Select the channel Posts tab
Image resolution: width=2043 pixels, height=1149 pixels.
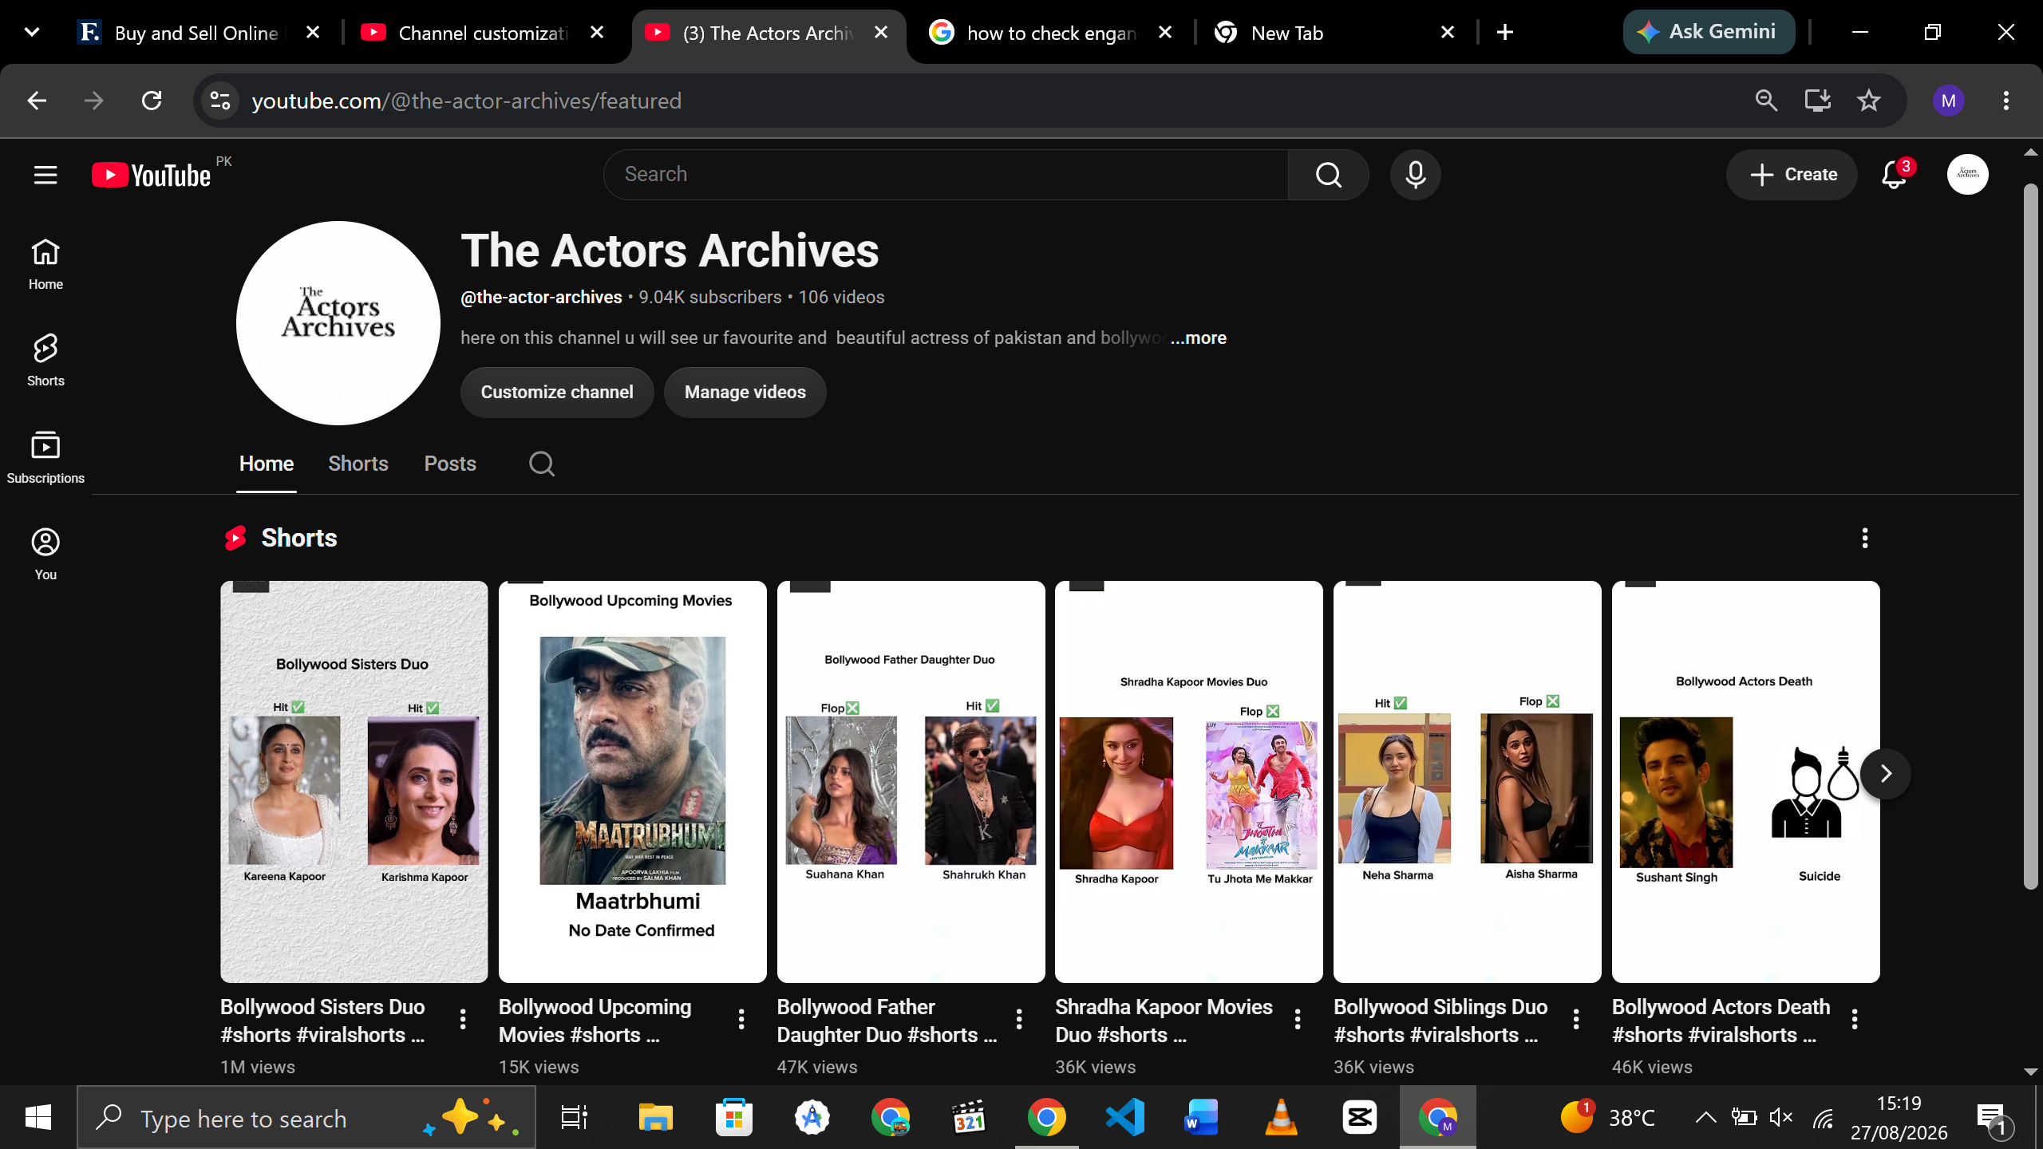tap(450, 464)
